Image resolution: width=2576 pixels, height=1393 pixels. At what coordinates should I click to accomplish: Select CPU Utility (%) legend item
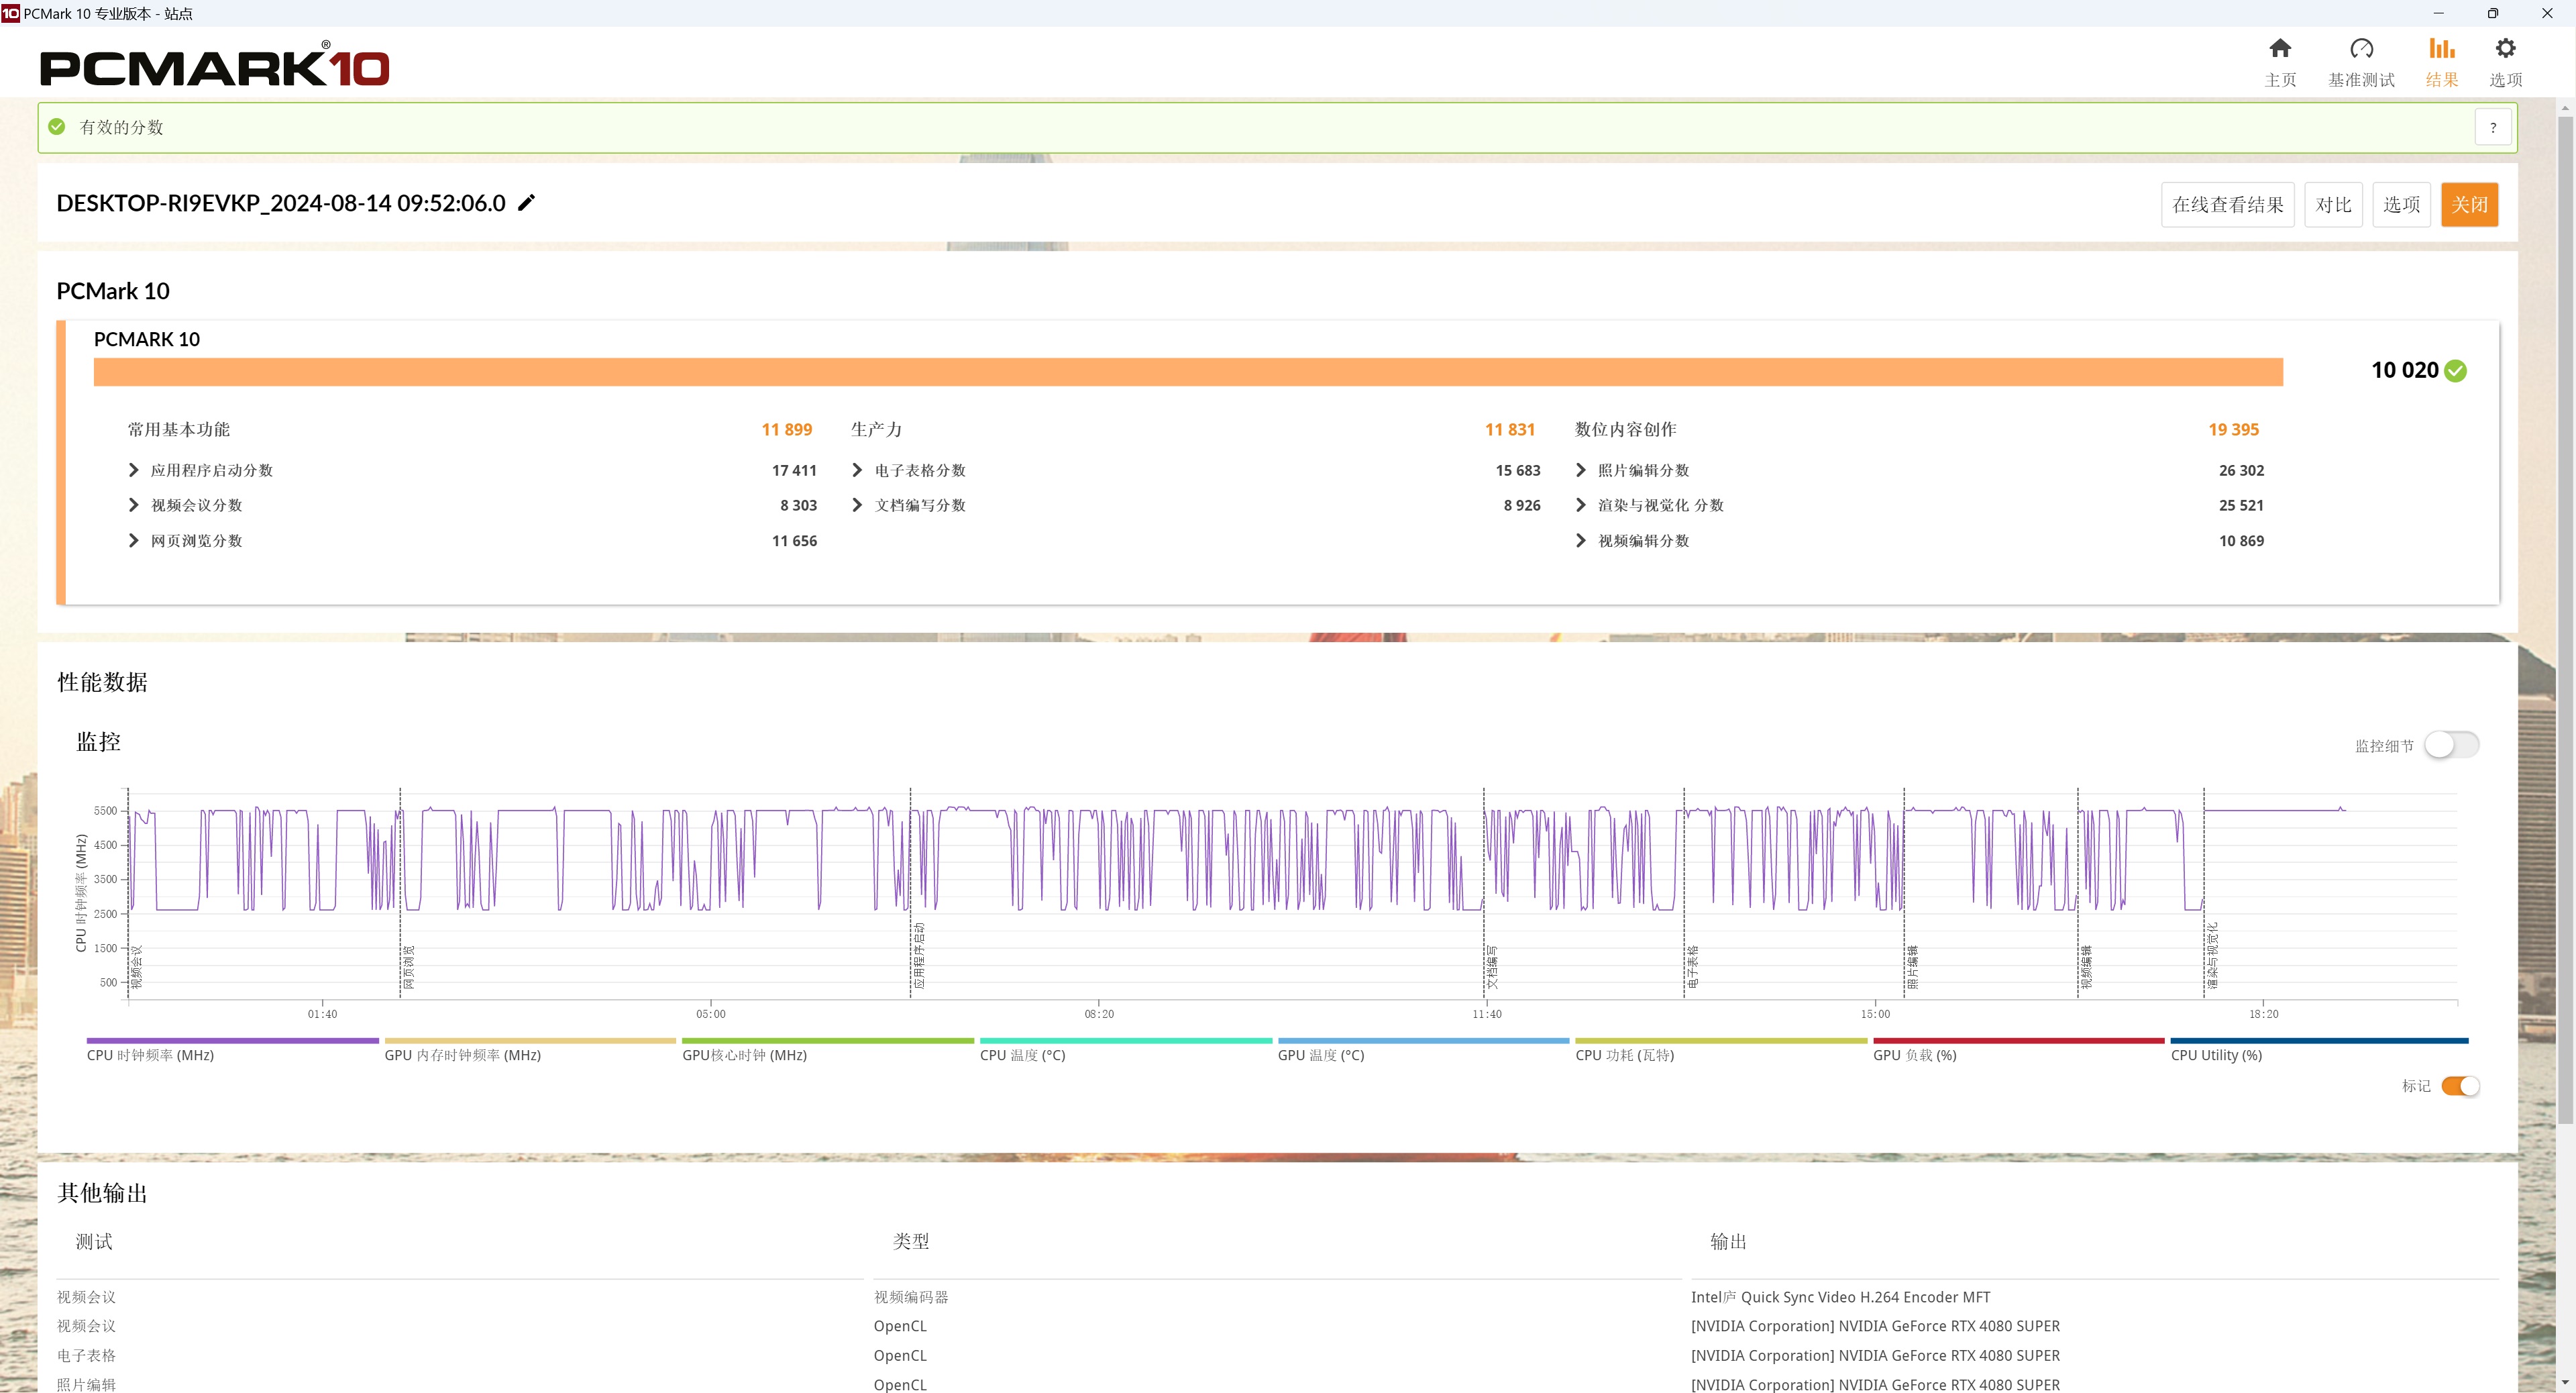point(2319,1050)
